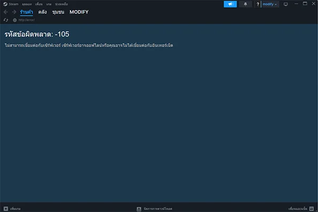
Task: Open the Steam menu
Action: 14,4
